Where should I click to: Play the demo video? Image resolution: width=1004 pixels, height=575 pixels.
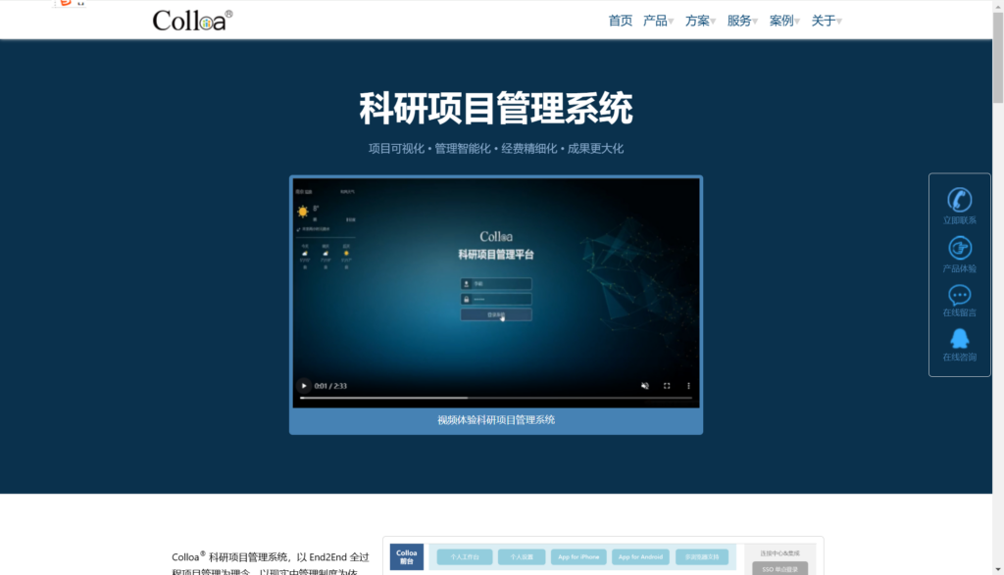click(x=304, y=386)
